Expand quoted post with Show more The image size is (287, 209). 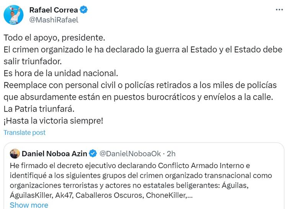click(29, 205)
